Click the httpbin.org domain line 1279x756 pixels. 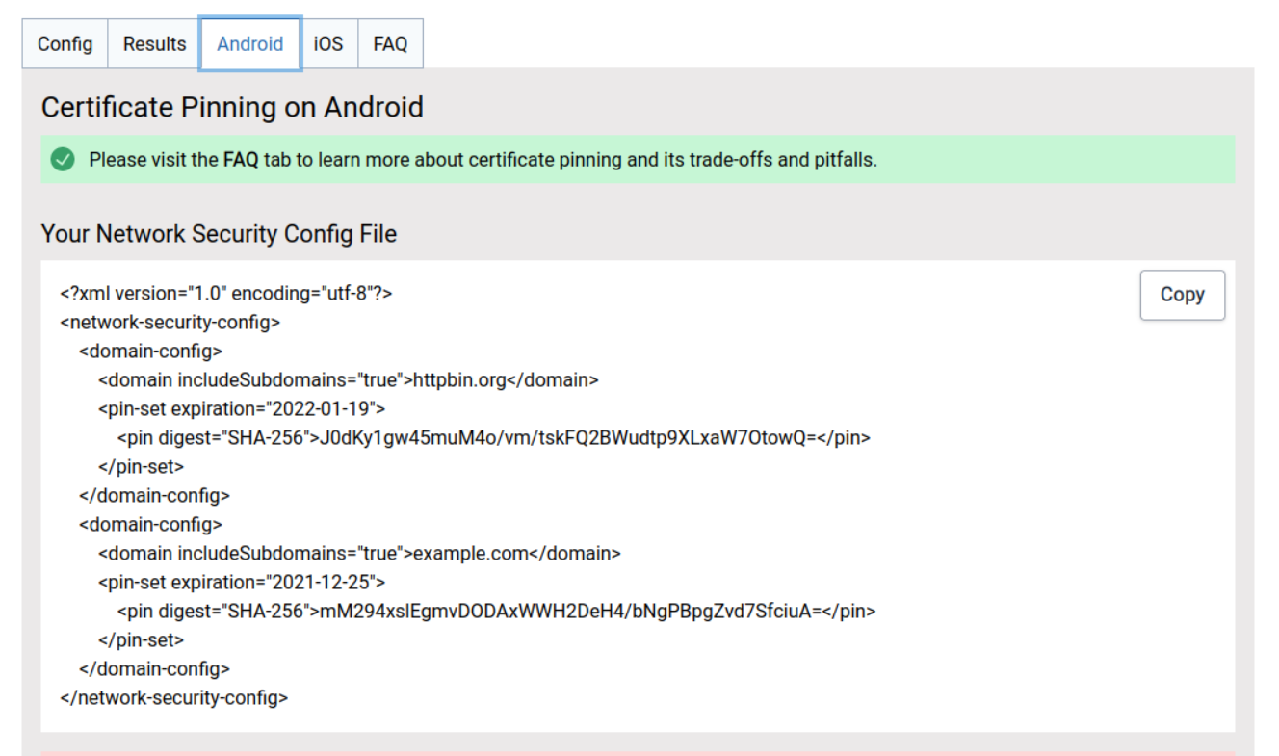[348, 379]
